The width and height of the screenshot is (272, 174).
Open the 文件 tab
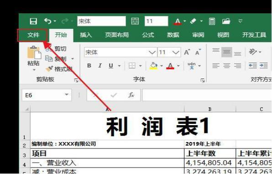[x=33, y=35]
